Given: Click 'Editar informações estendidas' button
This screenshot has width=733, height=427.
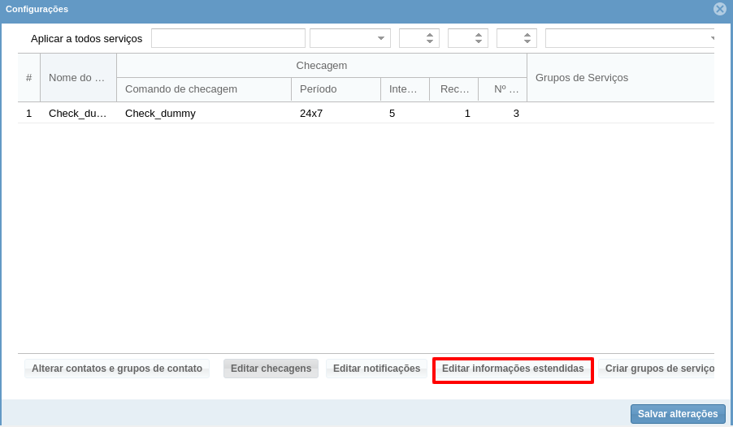Looking at the screenshot, I should pyautogui.click(x=513, y=369).
